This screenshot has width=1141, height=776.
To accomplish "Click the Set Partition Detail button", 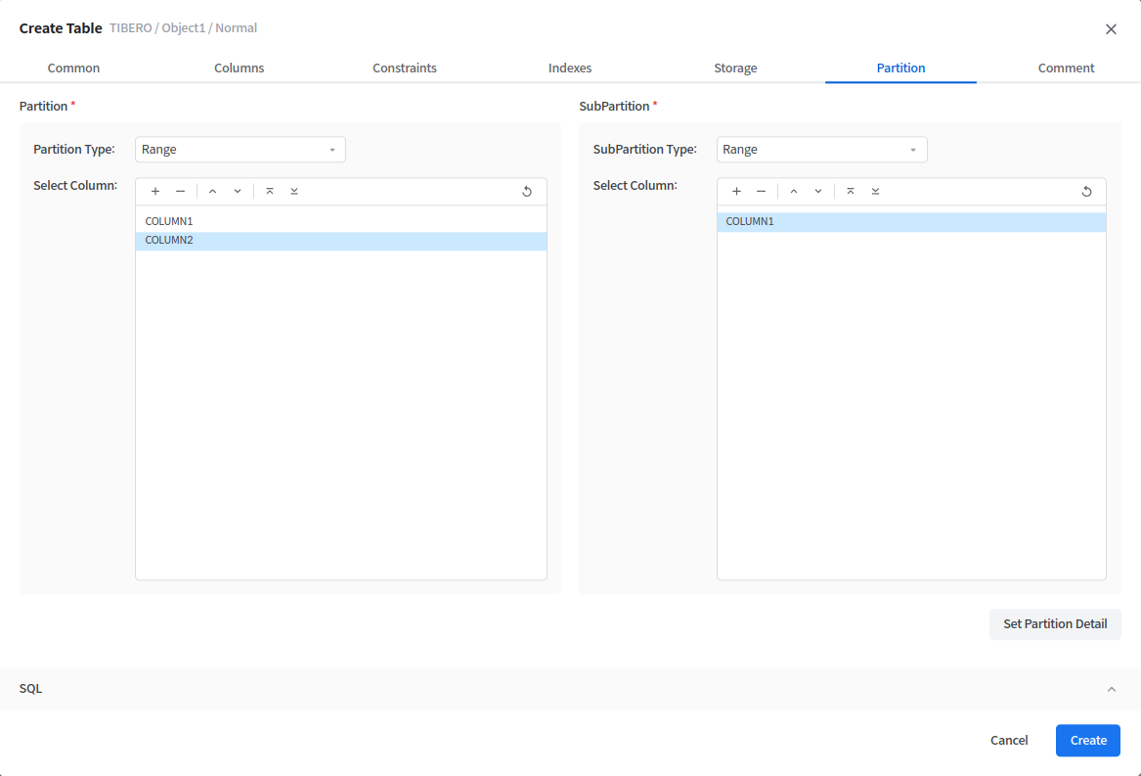I will click(x=1055, y=624).
